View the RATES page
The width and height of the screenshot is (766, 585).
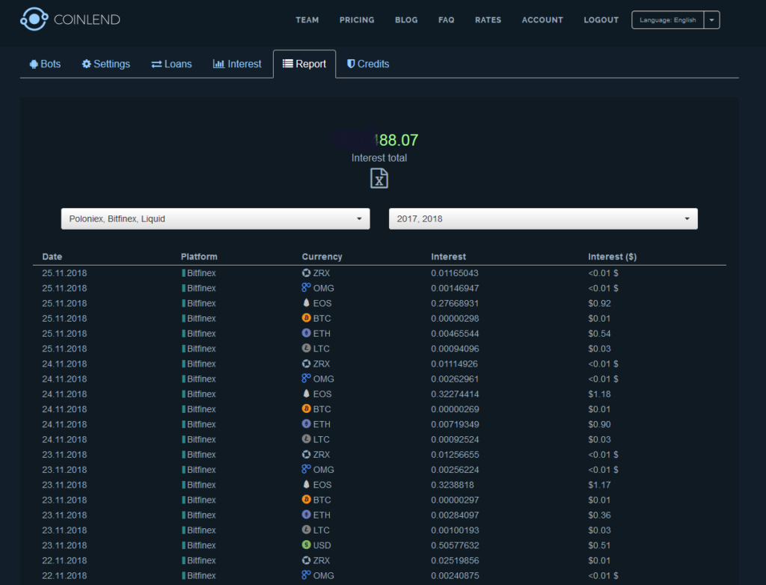click(x=488, y=20)
